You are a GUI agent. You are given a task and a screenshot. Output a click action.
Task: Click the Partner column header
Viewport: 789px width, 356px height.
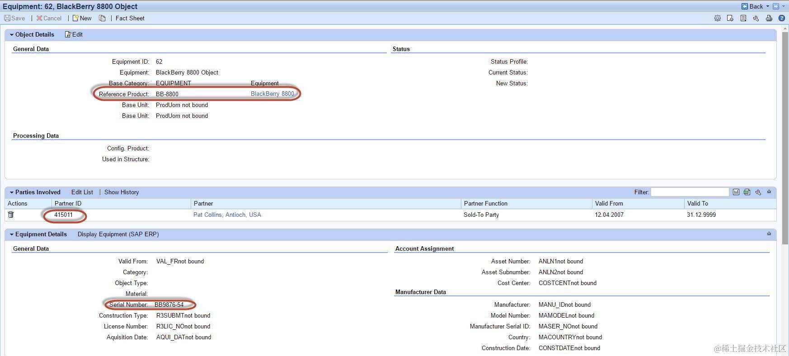tap(326, 204)
